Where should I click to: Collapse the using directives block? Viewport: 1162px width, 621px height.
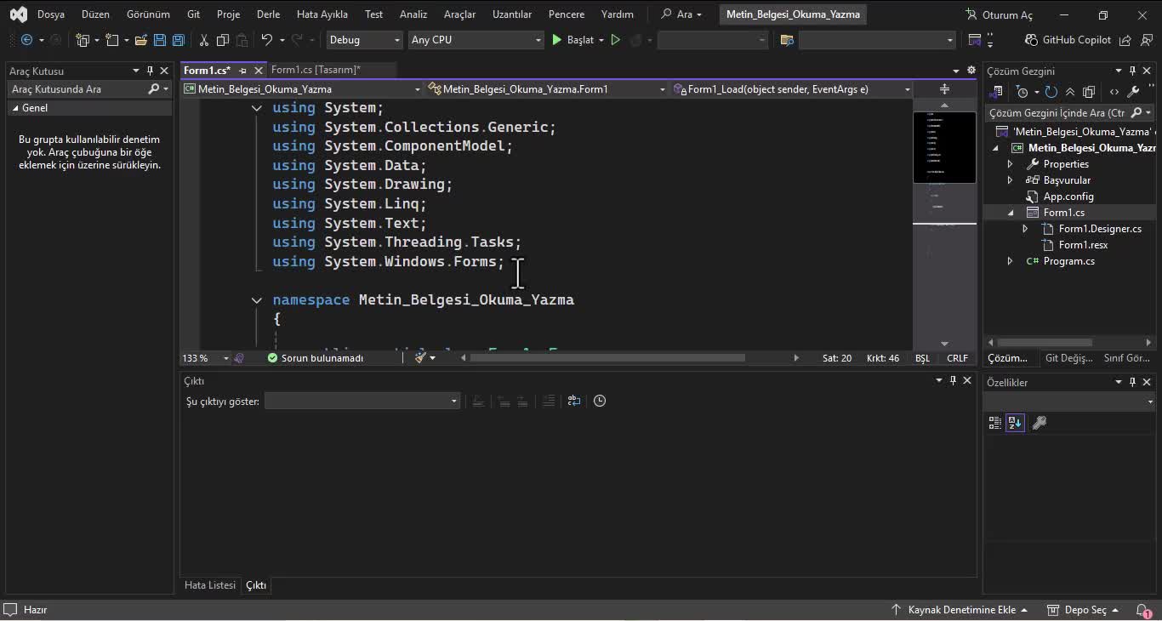[x=256, y=108]
